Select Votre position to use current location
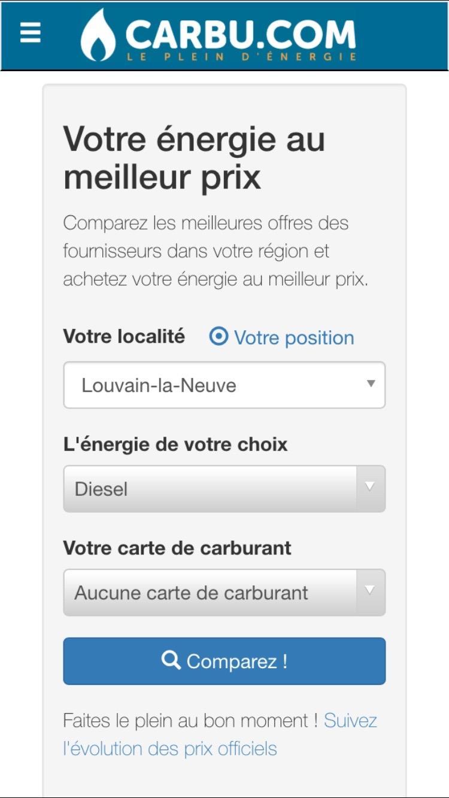The image size is (449, 798). click(x=293, y=337)
